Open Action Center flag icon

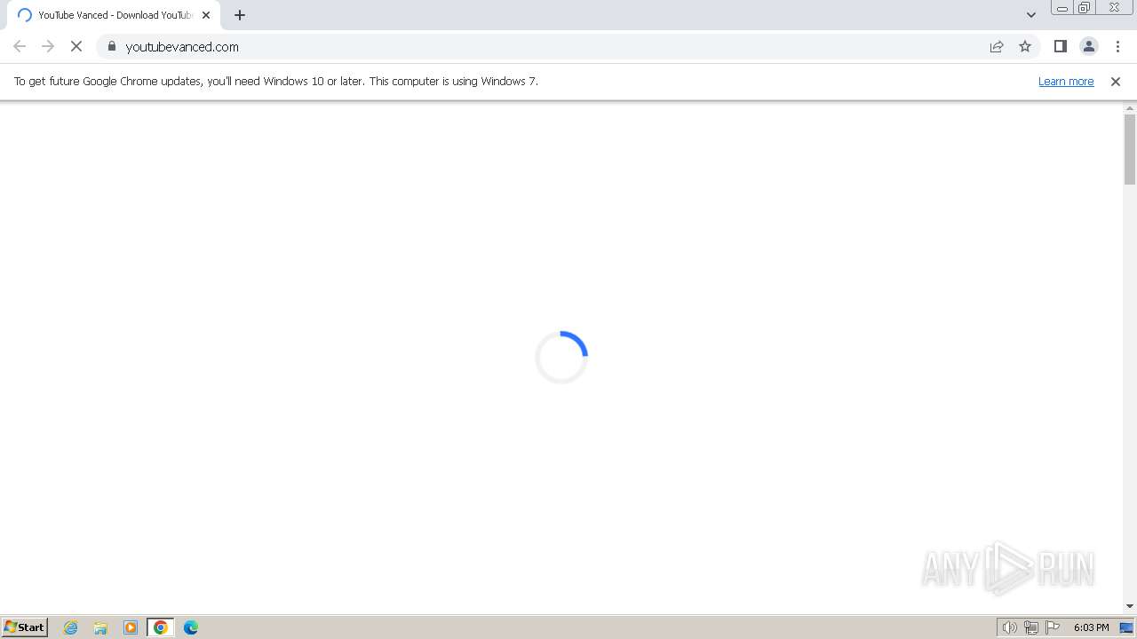1053,627
